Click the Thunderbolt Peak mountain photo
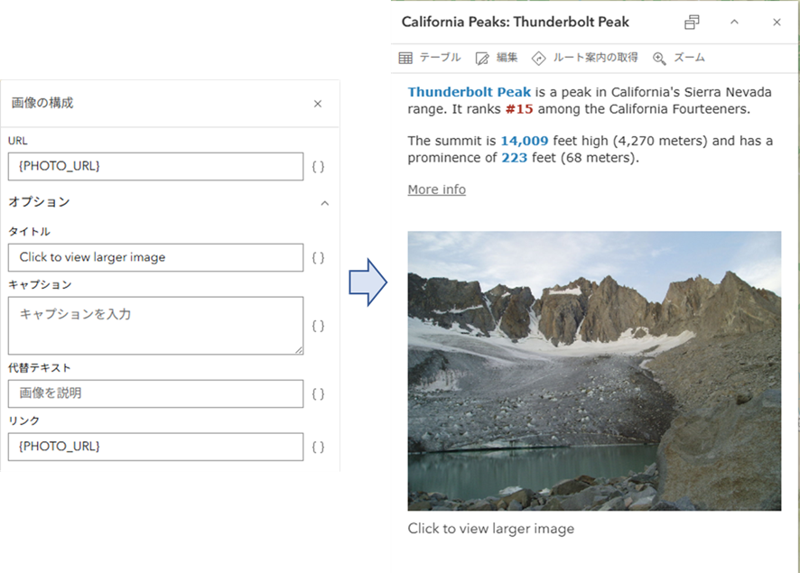The image size is (800, 573). (x=594, y=371)
